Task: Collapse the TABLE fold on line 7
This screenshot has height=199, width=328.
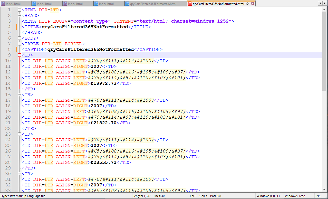Action: [x=20, y=44]
